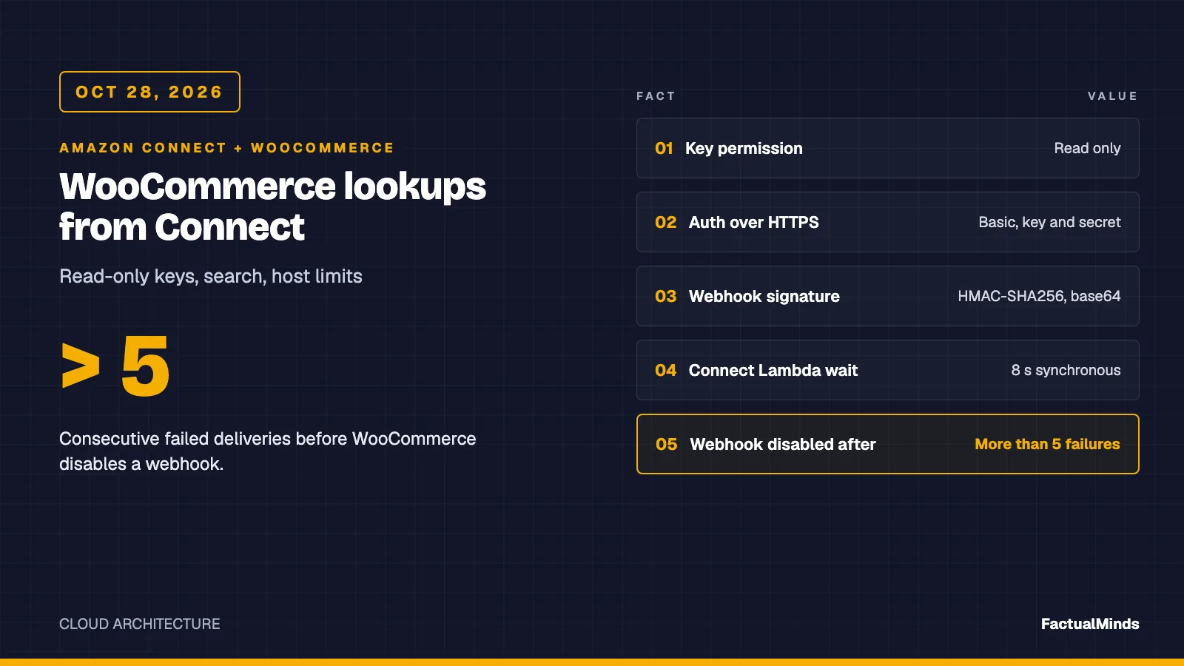Click the 'VALUE' column header
This screenshot has width=1184, height=666.
pyautogui.click(x=1113, y=96)
